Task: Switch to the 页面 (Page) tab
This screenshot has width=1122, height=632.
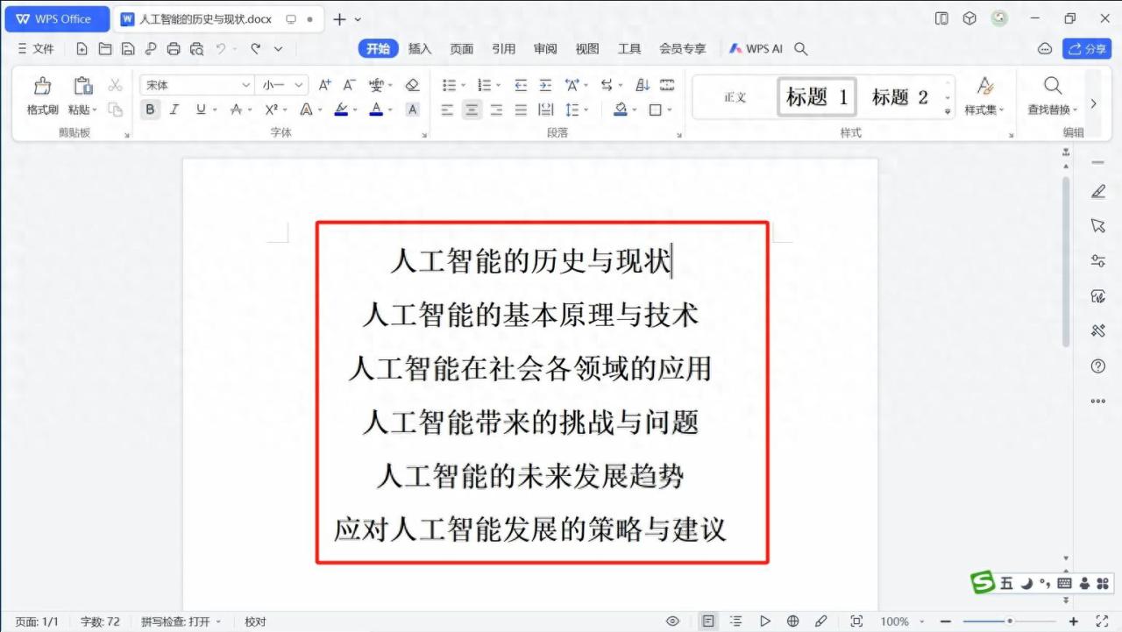Action: tap(462, 49)
